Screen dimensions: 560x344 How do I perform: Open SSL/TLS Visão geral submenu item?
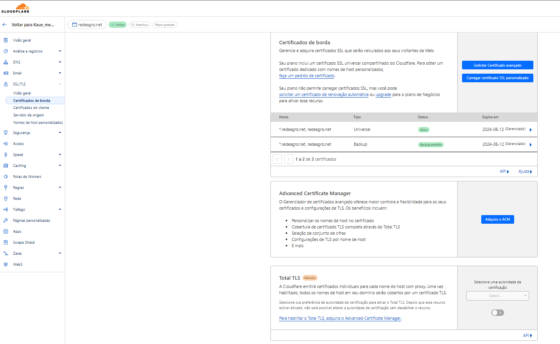point(22,93)
